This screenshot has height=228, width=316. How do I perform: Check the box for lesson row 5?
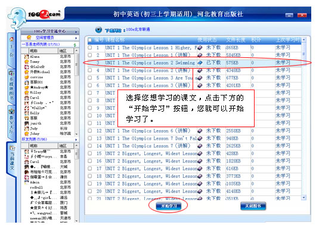tap(90, 78)
